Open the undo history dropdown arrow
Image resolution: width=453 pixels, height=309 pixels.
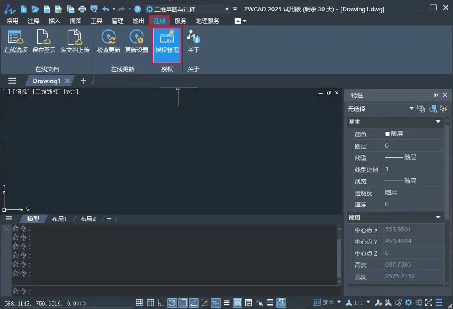114,9
